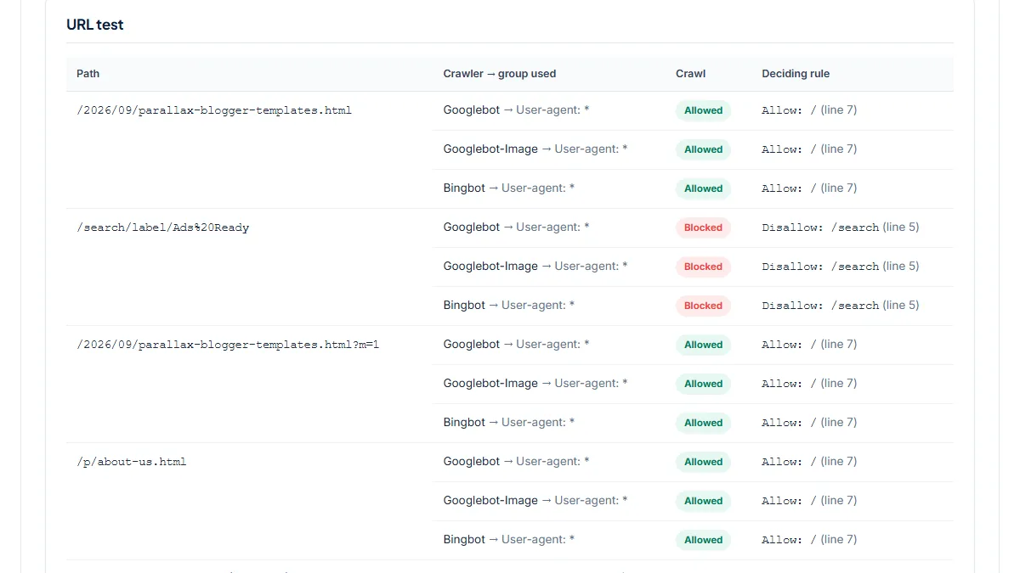This screenshot has height=573, width=1020.
Task: Click Allow: / rule in Googlebot-Image row of about-us.html
Action: point(809,501)
